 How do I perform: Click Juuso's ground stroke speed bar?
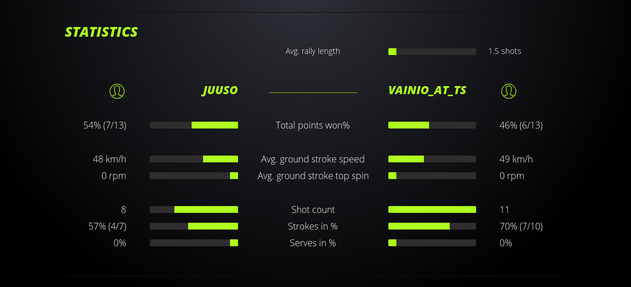[194, 159]
